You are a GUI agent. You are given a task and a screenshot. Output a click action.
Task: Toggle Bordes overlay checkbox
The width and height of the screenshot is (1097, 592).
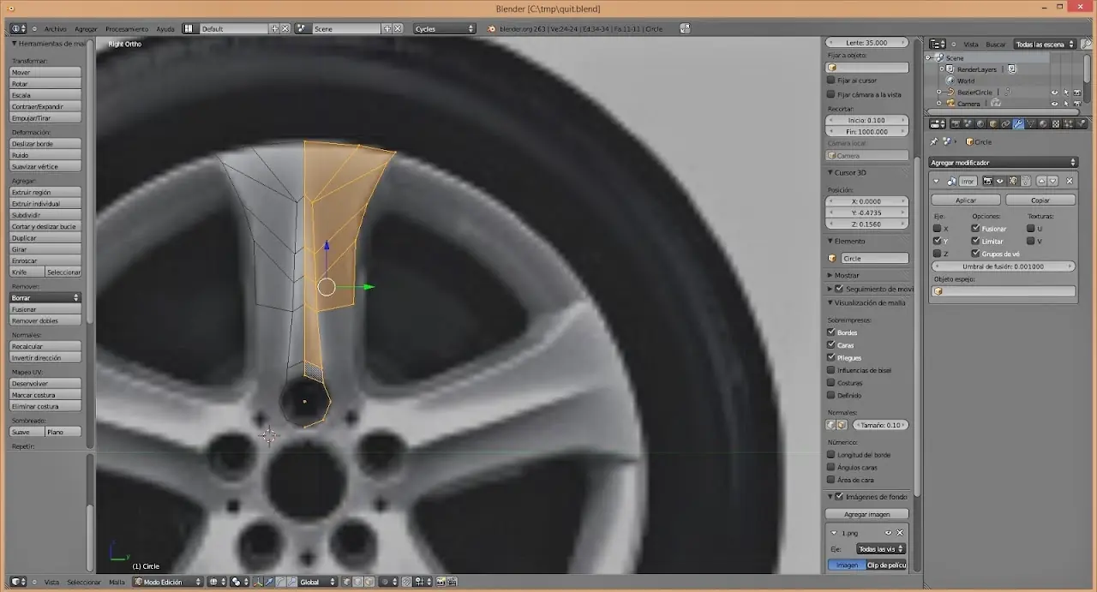click(831, 332)
